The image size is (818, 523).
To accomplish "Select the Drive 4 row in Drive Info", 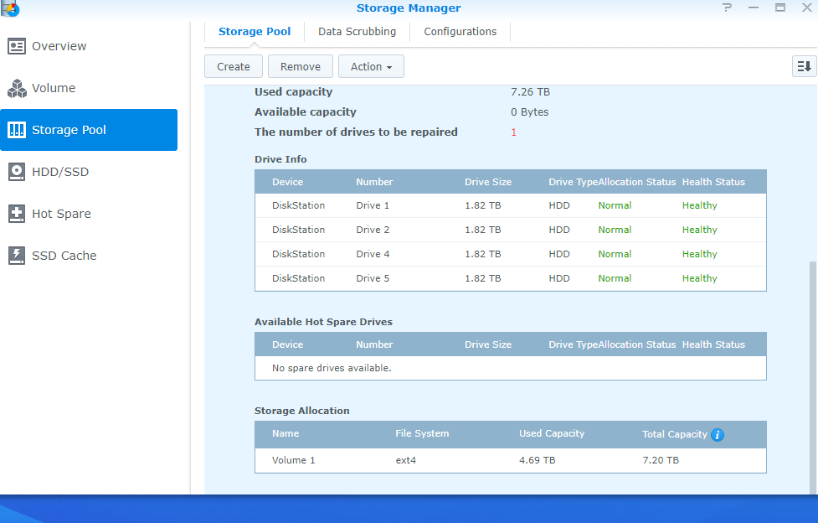I will [x=510, y=253].
